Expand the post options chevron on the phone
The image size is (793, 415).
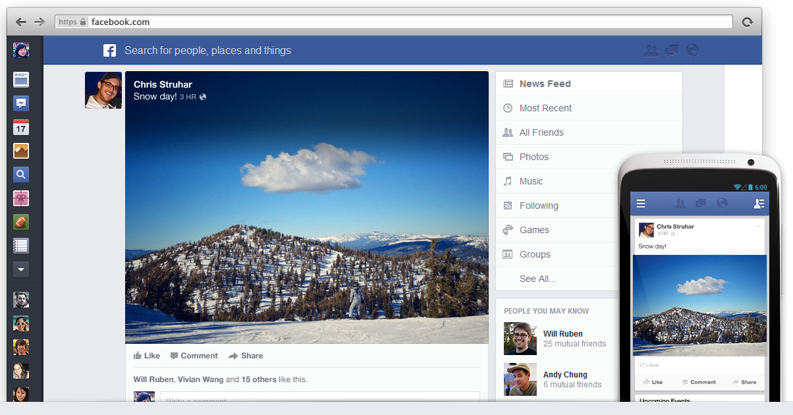(x=758, y=227)
